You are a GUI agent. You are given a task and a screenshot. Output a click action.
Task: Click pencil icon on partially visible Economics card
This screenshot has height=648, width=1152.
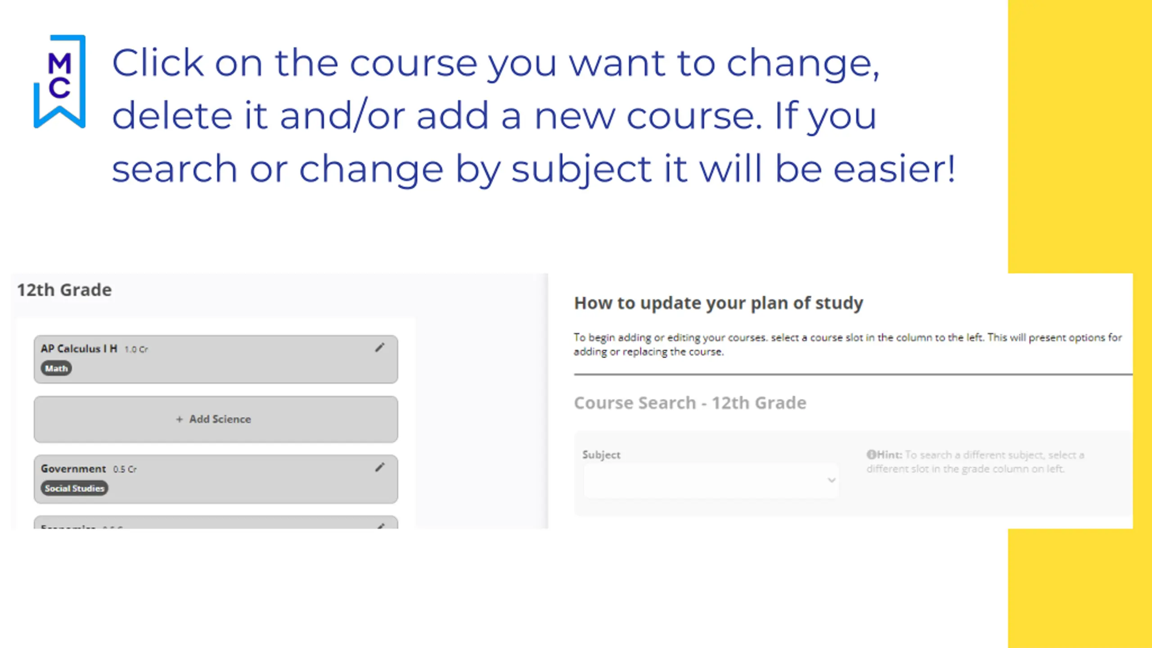click(381, 526)
